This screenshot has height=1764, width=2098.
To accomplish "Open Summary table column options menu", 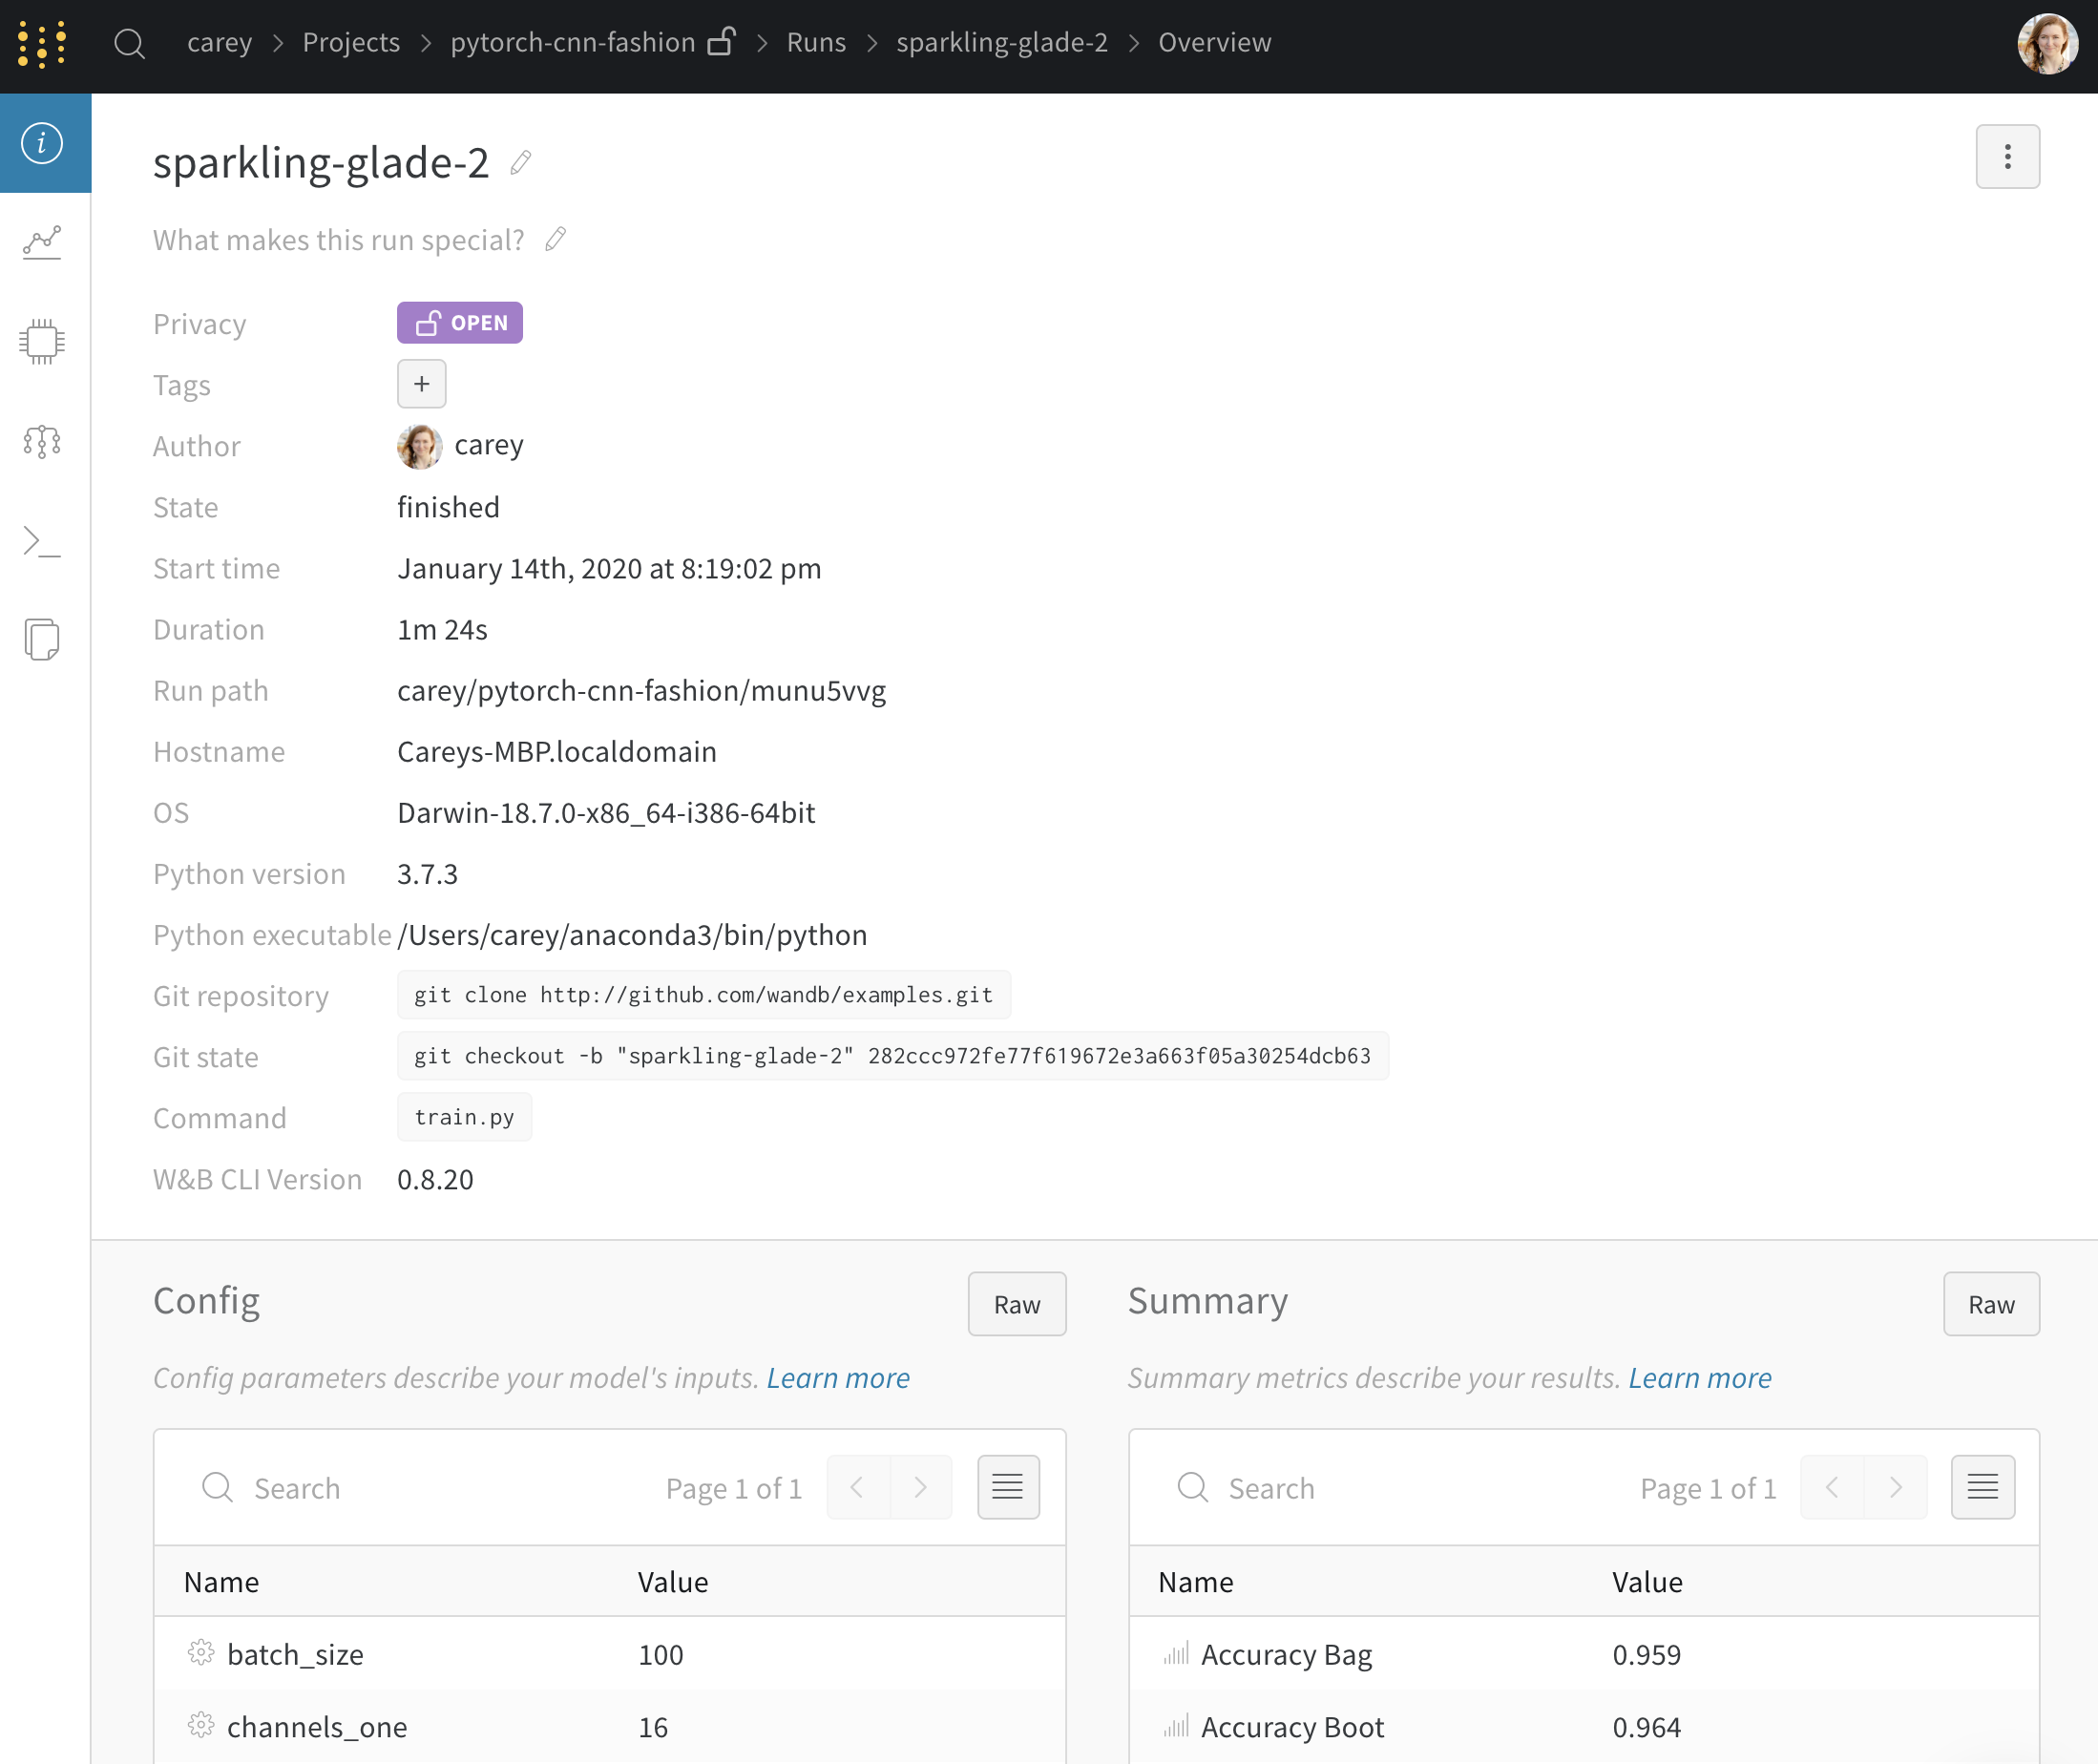I will tap(1982, 1487).
